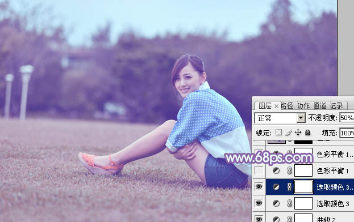Select layer mask thumbnail of 色彩平衡 1
Screen dimensions: 354x222
pos(303,170)
